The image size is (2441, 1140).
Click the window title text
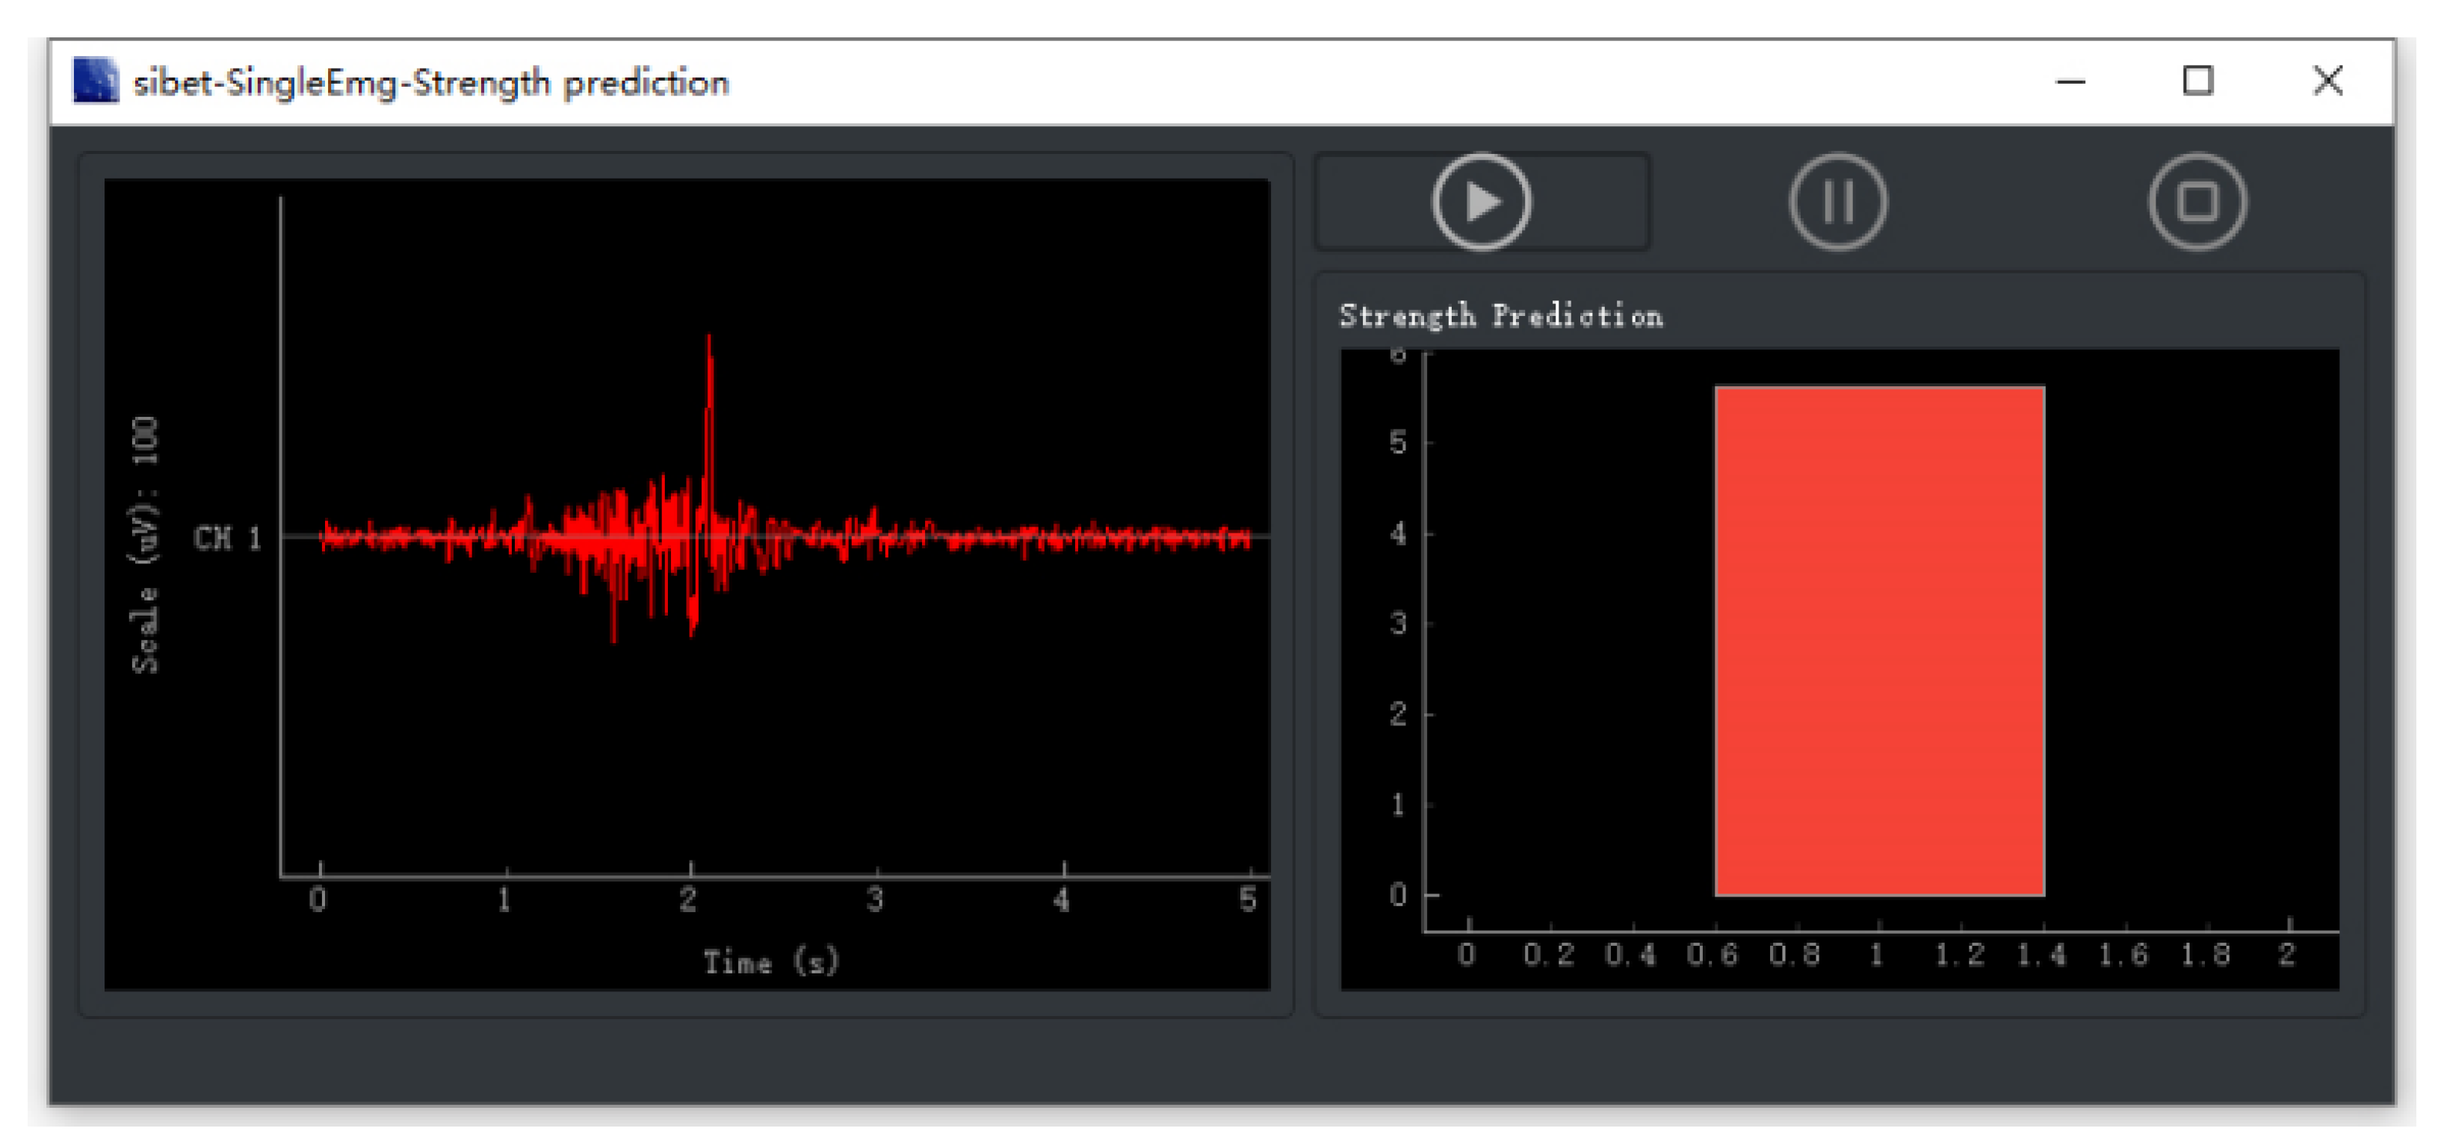431,82
